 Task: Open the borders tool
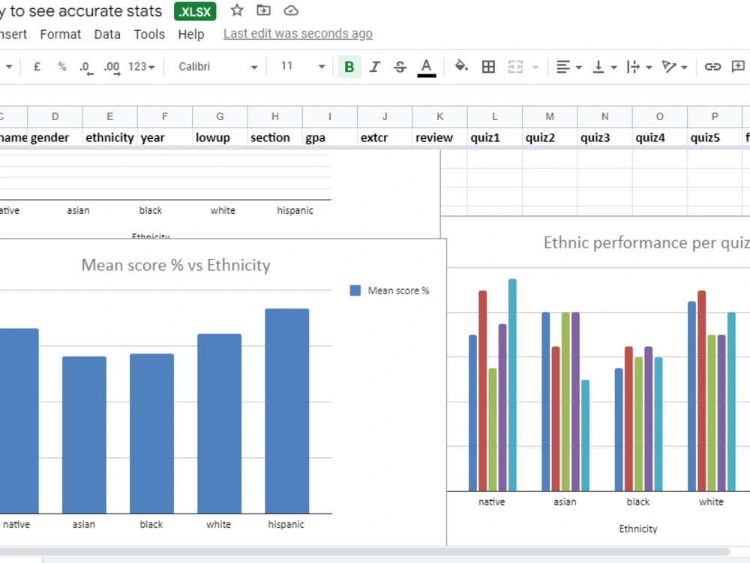click(488, 67)
